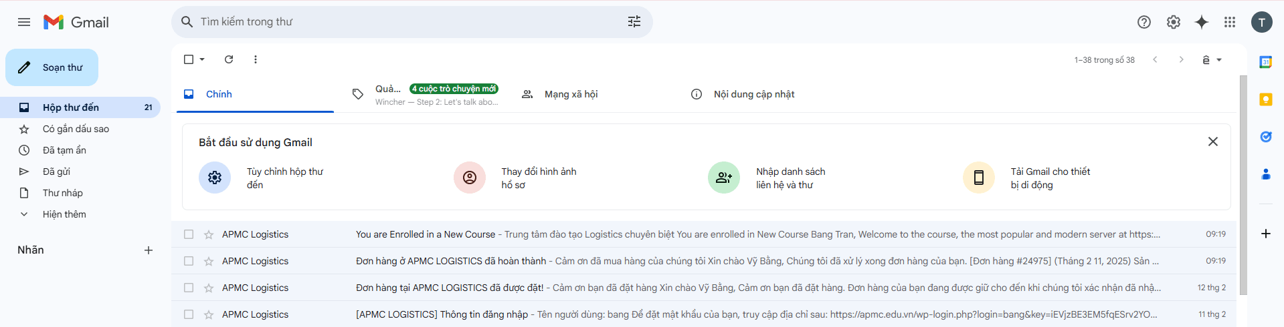1284x327 pixels.
Task: Switch to 'Nội dung cập nhật' tab
Action: point(753,94)
